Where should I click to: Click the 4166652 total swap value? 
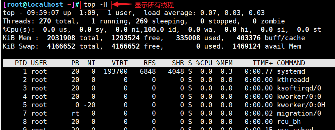pyautogui.click(x=61, y=46)
